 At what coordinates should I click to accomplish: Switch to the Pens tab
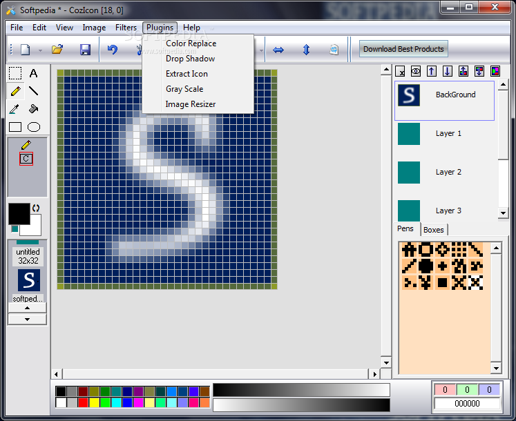[x=405, y=228]
